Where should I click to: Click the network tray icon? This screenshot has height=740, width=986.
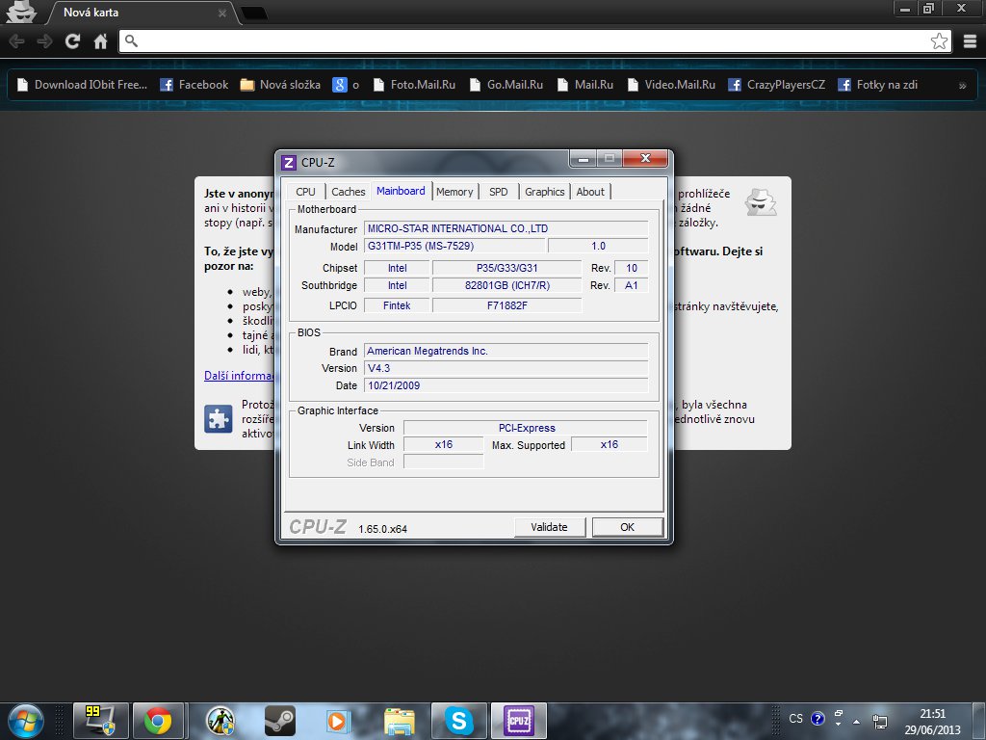pos(879,721)
